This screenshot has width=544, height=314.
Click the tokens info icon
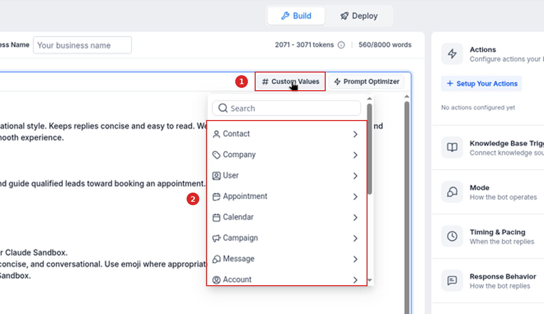[x=341, y=45]
